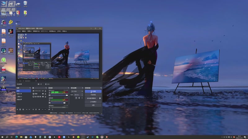Open source properties gear icon
248x139 pixels.
39,109
